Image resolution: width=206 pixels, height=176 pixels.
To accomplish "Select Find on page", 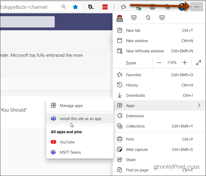I will pyautogui.click(x=159, y=170).
